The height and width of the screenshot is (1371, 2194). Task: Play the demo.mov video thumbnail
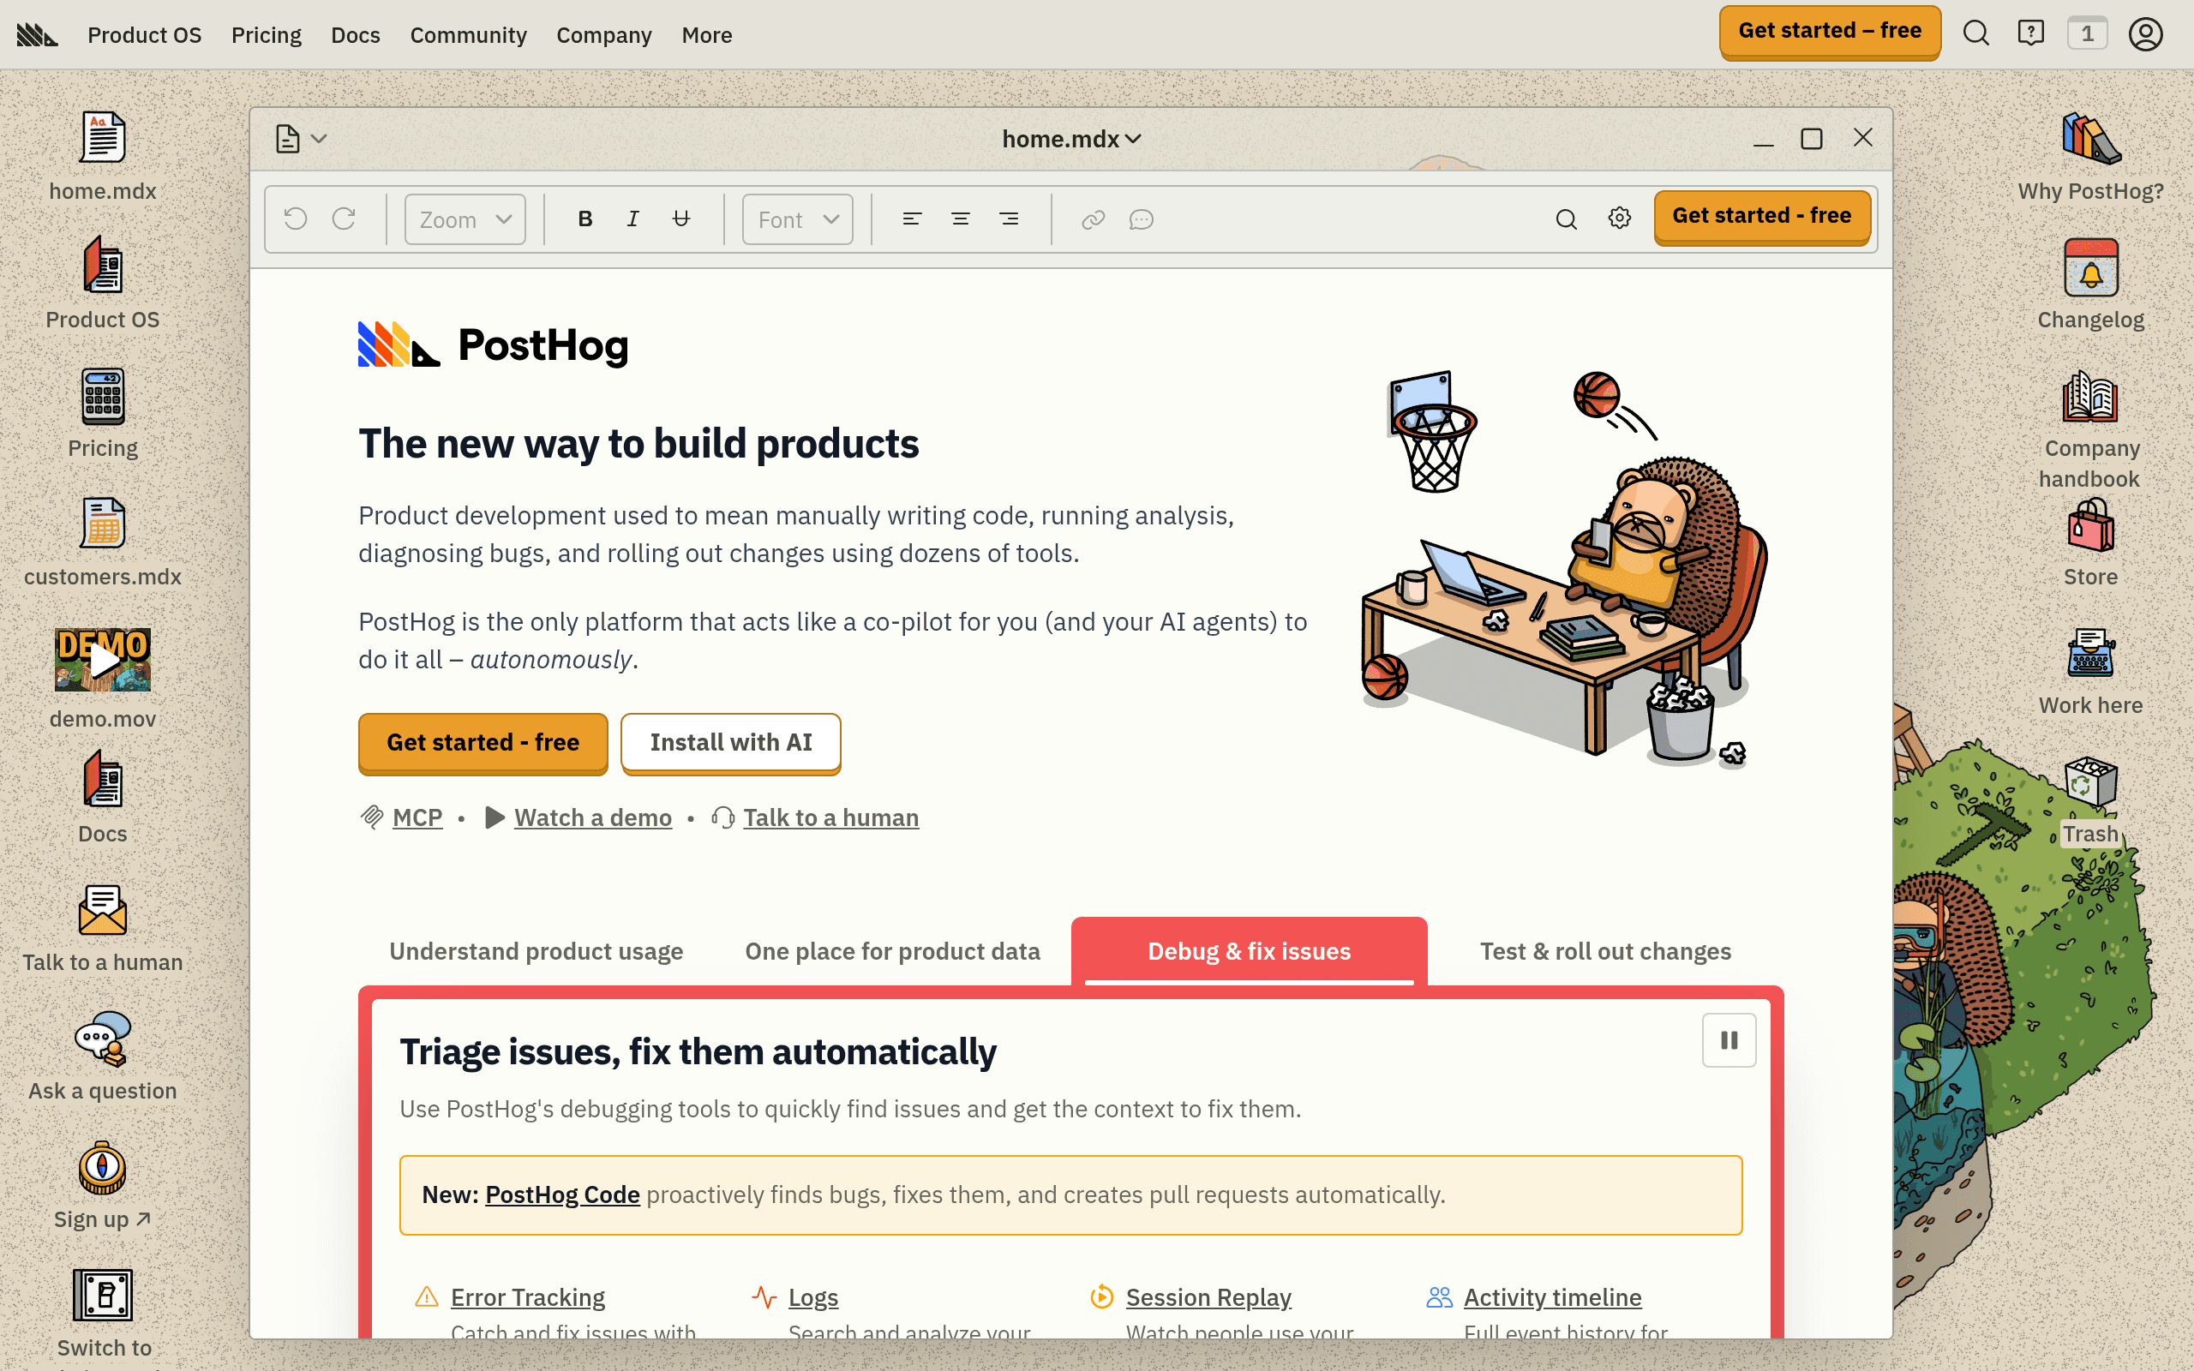[x=103, y=659]
